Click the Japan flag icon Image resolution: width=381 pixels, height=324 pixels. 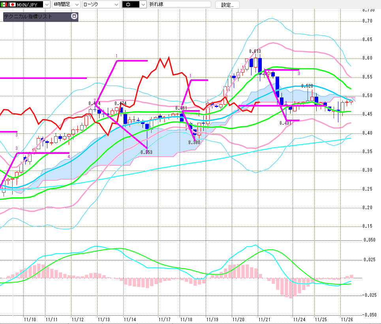click(12, 5)
